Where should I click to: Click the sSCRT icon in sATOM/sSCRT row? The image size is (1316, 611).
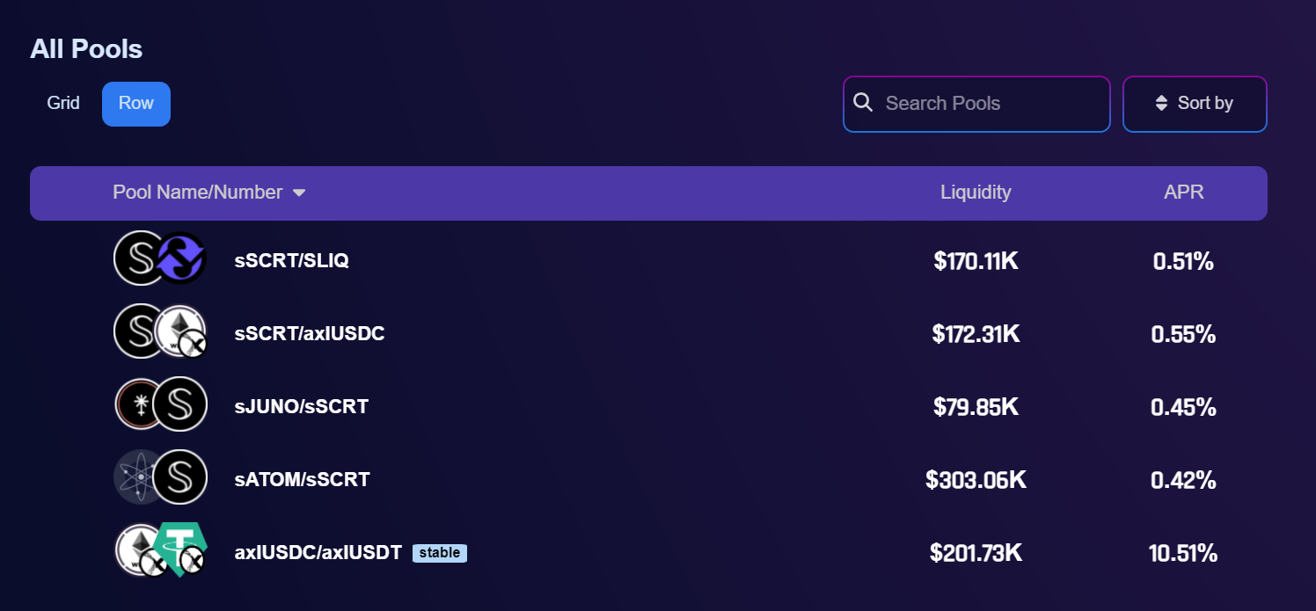pyautogui.click(x=180, y=477)
